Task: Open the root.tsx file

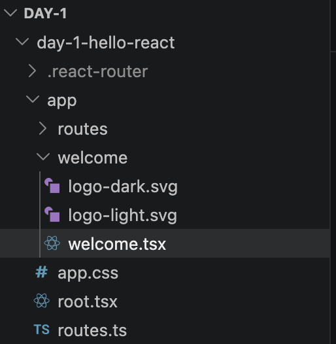Action: coord(88,301)
